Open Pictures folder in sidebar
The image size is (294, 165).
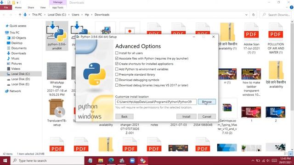pos(17,64)
